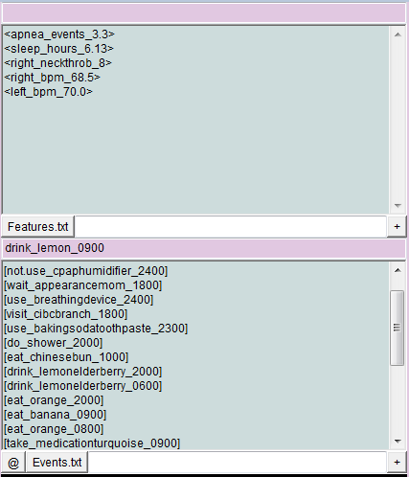Click the plus button next to Events.txt
The image size is (409, 477).
[x=397, y=463]
